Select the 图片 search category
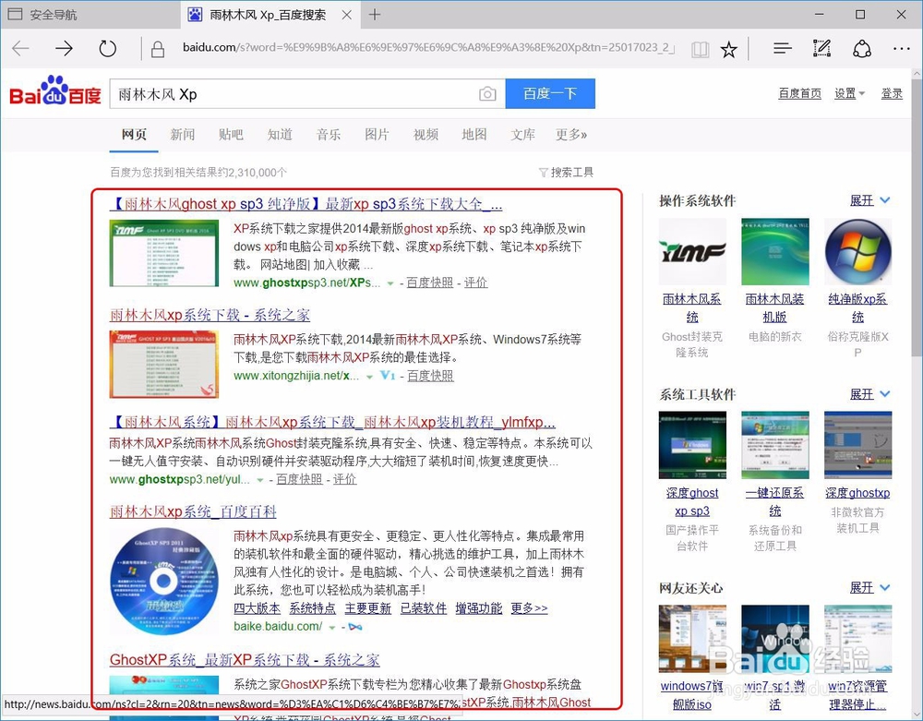 377,135
